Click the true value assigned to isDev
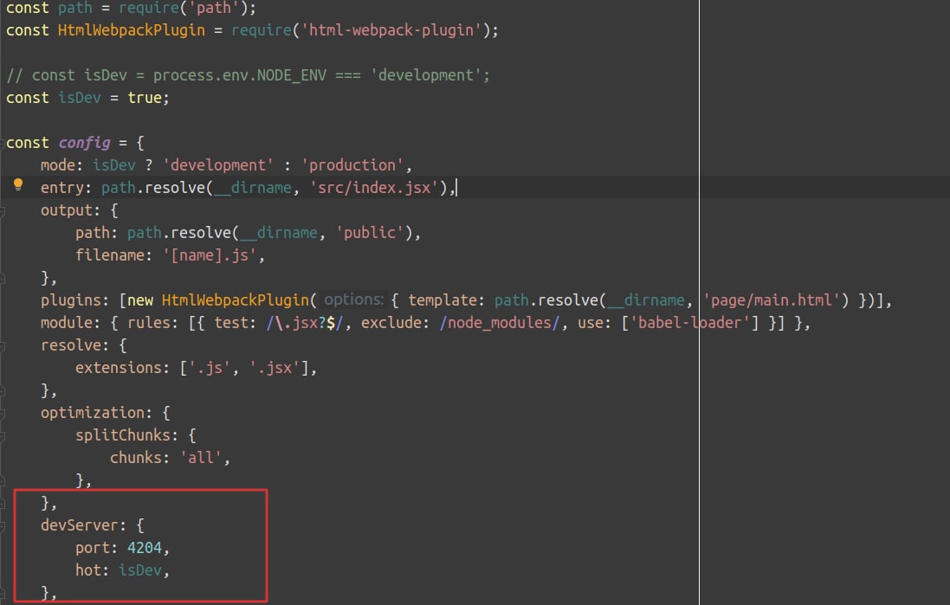The height and width of the screenshot is (605, 950). 145,98
